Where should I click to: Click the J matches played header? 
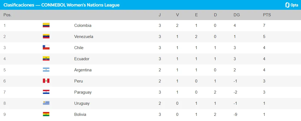(x=160, y=15)
